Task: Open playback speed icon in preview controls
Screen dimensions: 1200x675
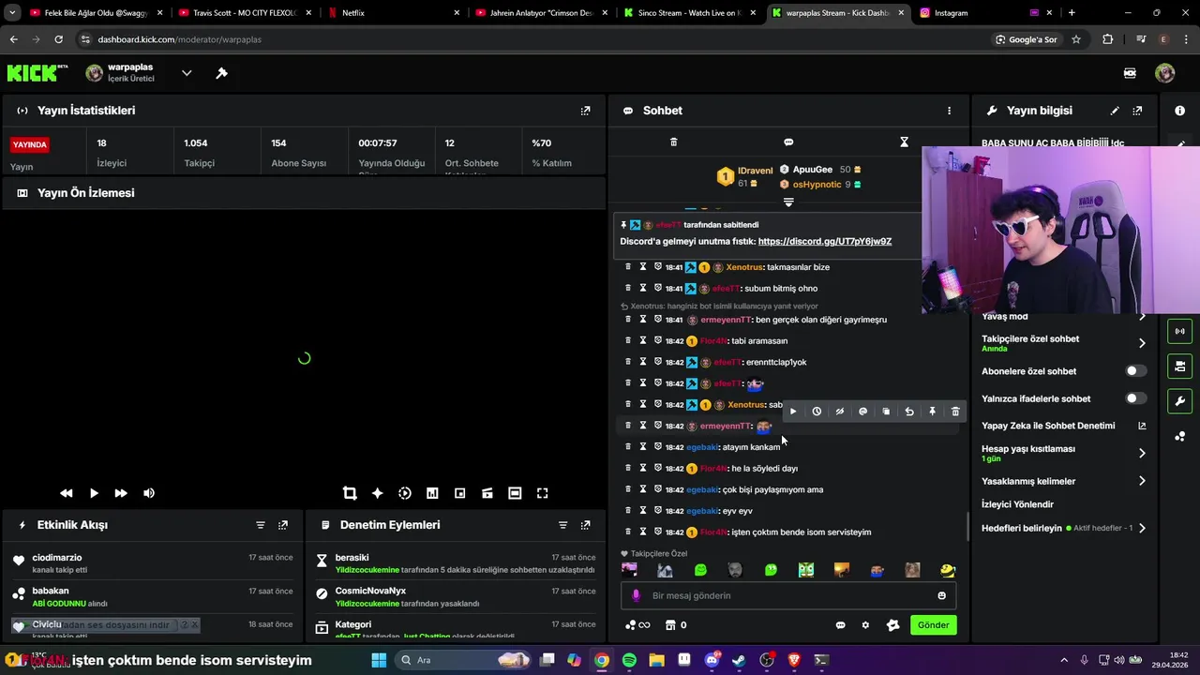Action: click(405, 493)
